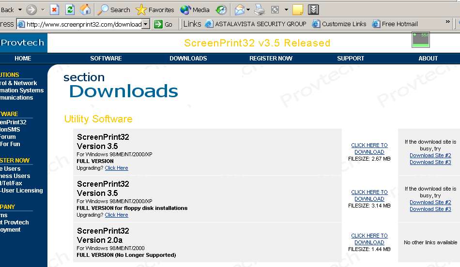Screen dimensions: 460x267
Task: Open Information Systems sidebar link
Action: (22, 90)
